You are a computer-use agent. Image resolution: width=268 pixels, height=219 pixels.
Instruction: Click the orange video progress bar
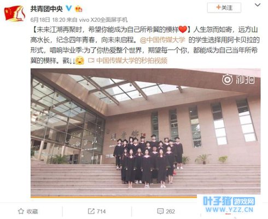(x=114, y=197)
